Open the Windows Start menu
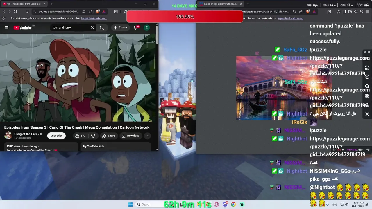Screen dimensions: 372x209 [130, 204]
